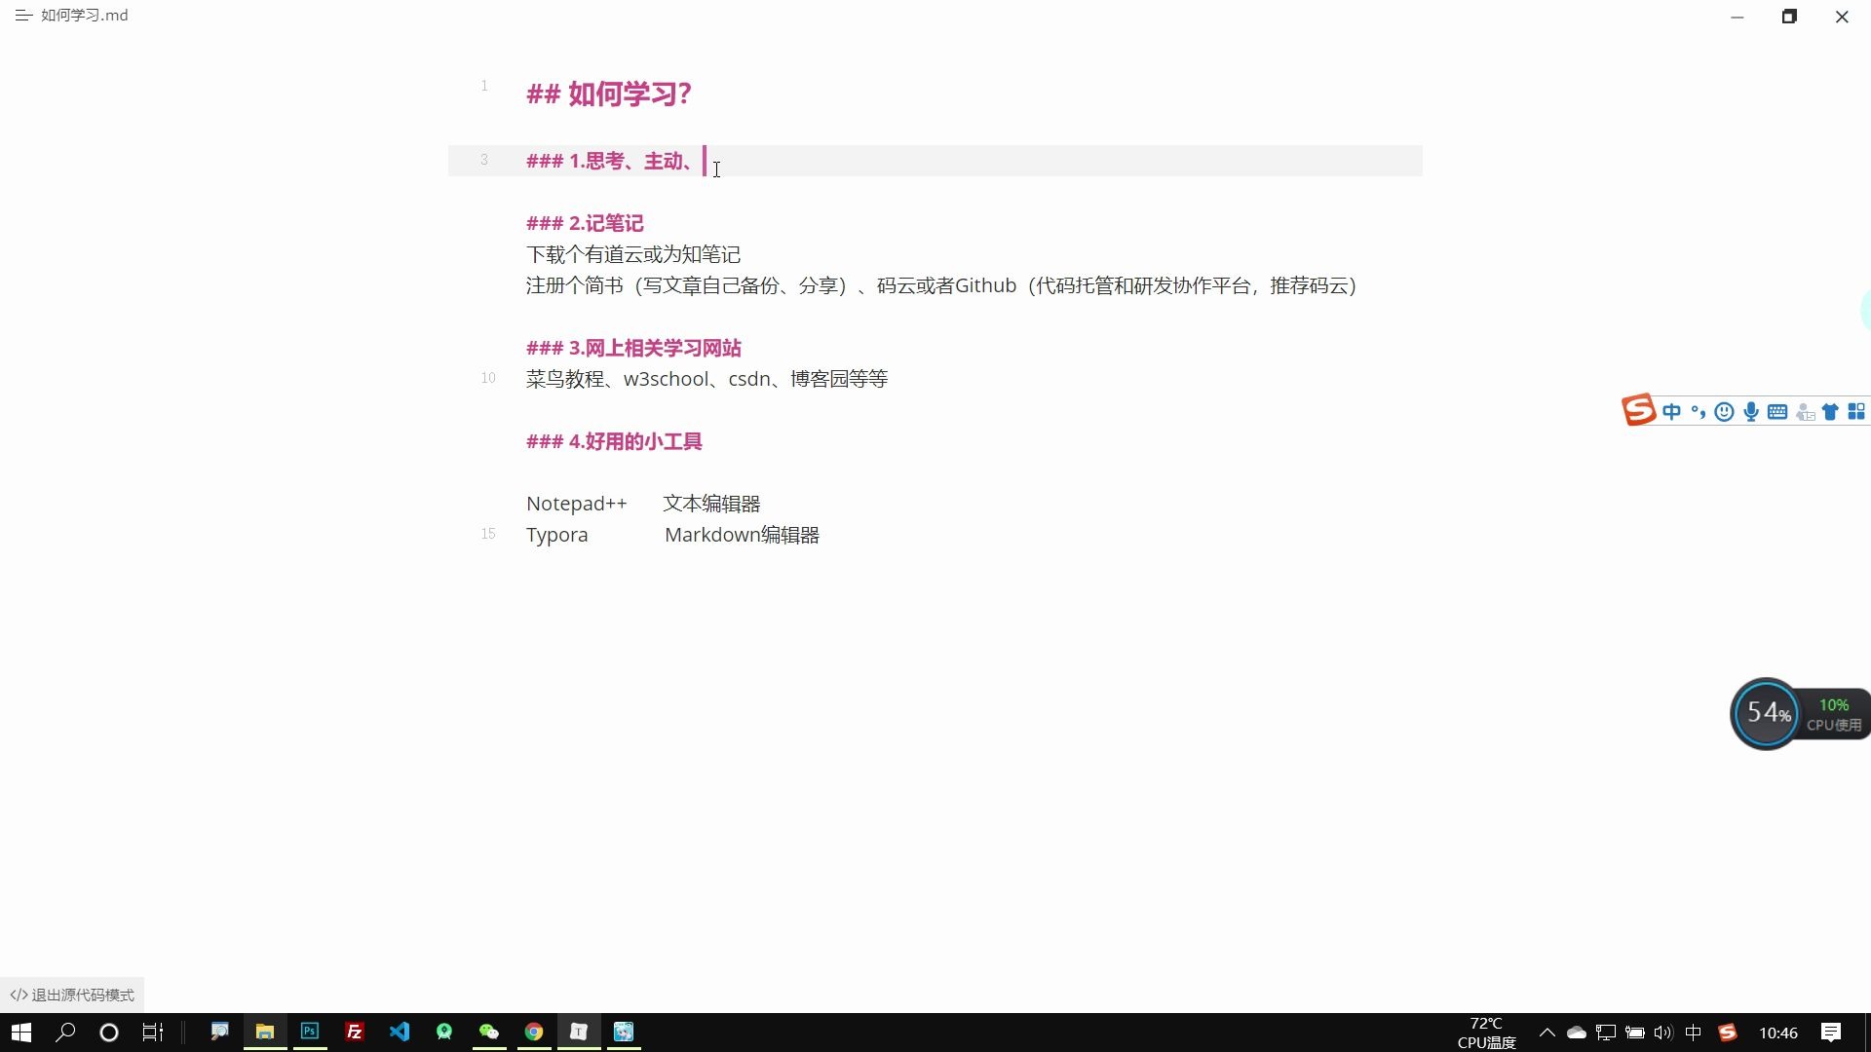Viewport: 1871px width, 1052px height.
Task: Click line '下载个有道云或为知笔记'
Action: click(633, 254)
